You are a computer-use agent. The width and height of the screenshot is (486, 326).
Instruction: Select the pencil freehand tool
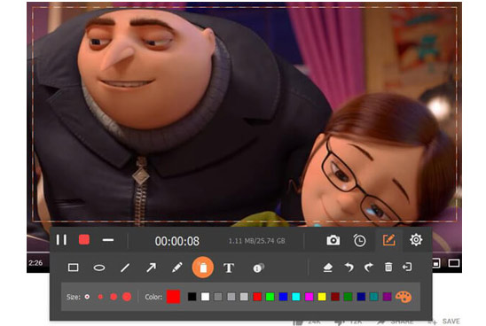click(x=177, y=268)
